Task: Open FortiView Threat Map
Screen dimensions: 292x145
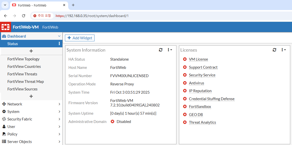Action: click(x=26, y=82)
